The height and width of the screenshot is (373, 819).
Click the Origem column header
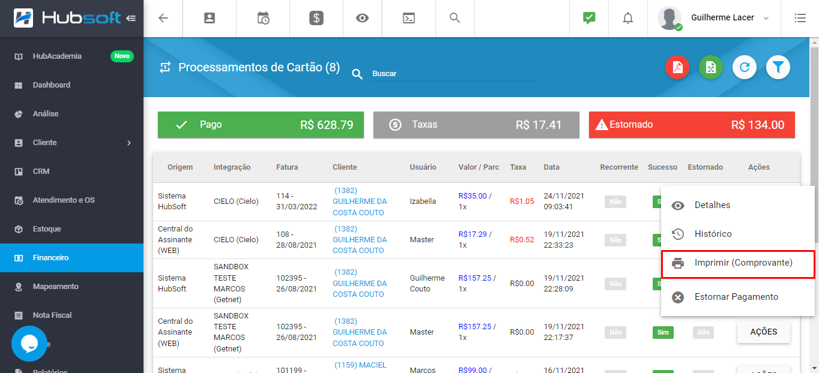click(180, 167)
